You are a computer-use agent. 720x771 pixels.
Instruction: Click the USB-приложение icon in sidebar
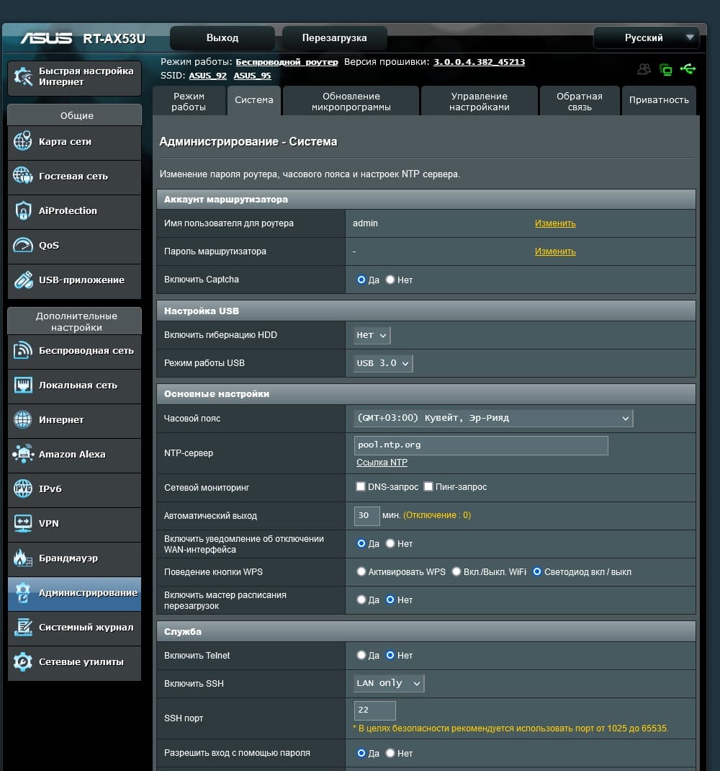tap(23, 280)
